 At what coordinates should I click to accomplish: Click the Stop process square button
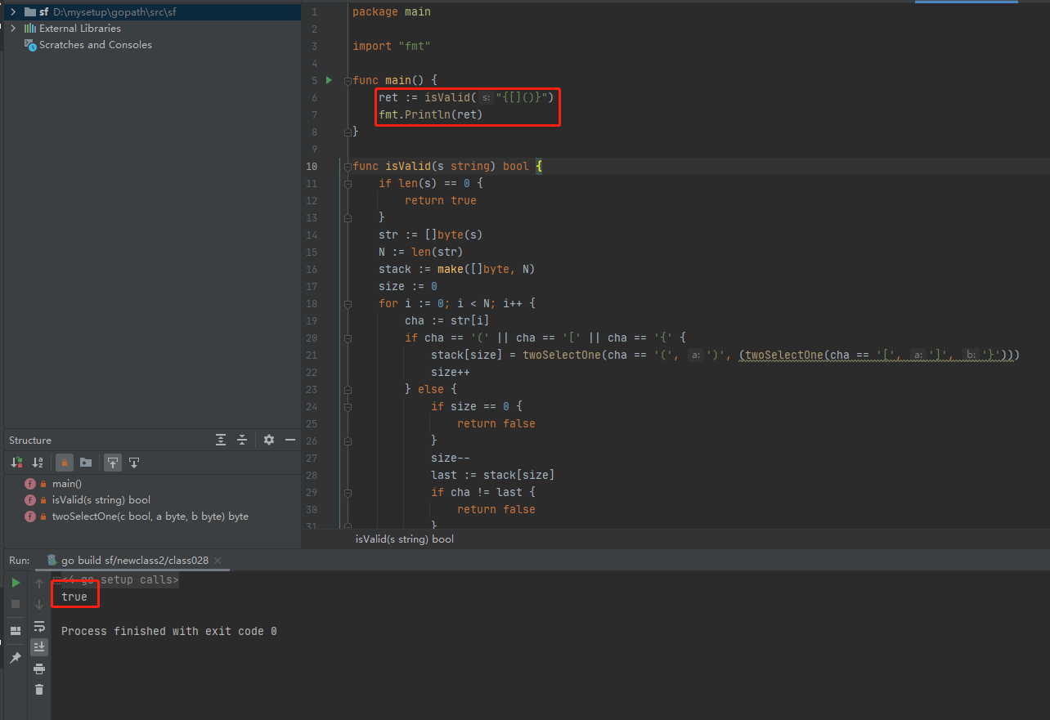click(16, 604)
